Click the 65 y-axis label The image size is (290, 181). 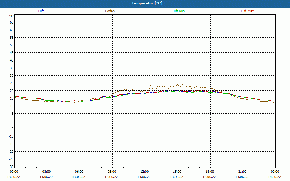click(x=12, y=22)
